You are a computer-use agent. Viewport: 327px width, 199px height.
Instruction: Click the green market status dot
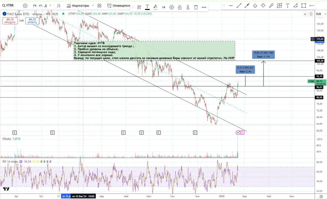(x=63, y=14)
